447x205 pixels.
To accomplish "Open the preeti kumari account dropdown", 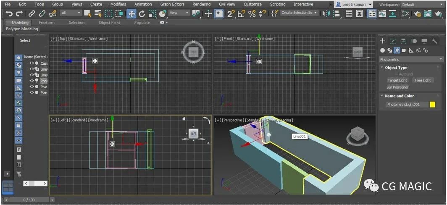I will click(353, 5).
